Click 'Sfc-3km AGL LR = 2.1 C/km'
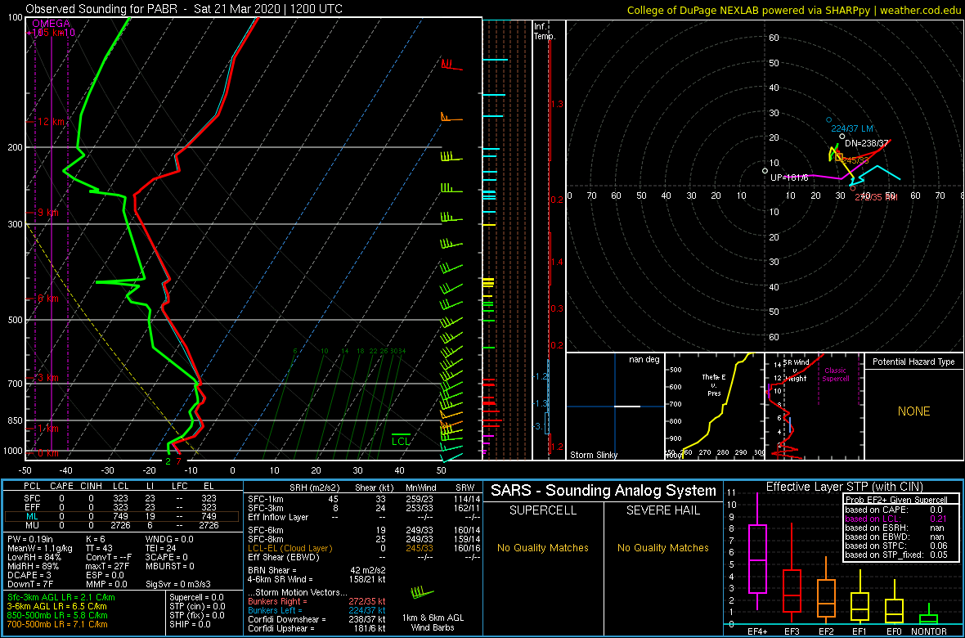965x638 pixels. 61,597
